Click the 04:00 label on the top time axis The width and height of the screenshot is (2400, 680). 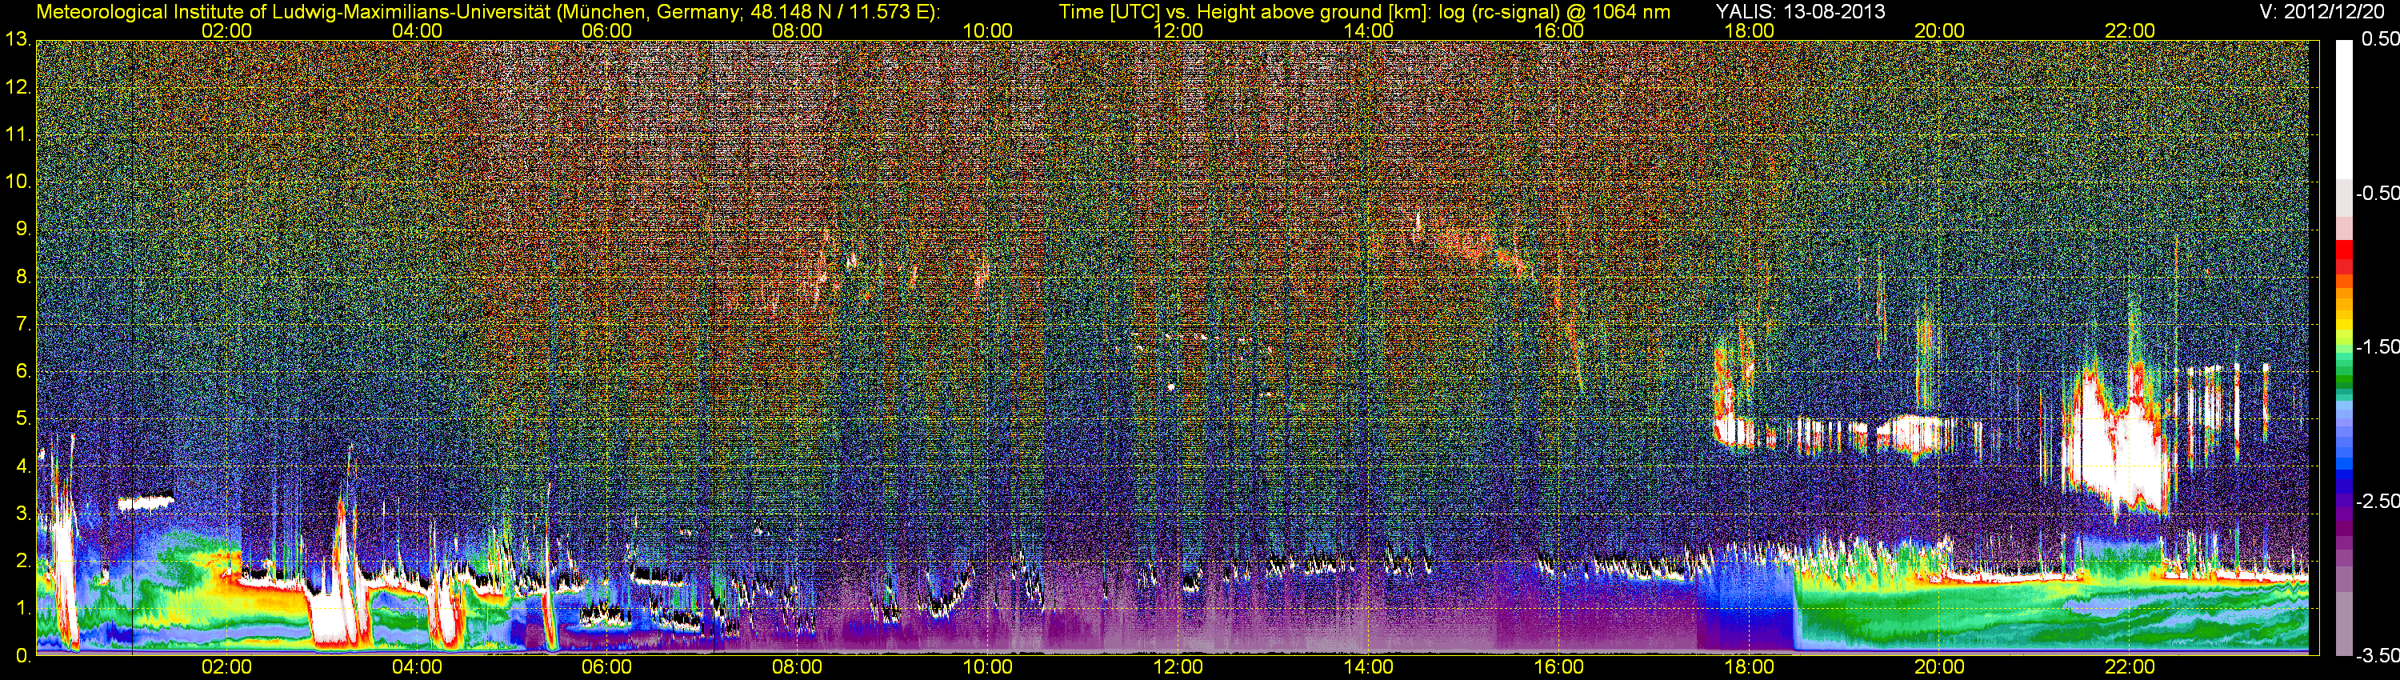pyautogui.click(x=417, y=30)
